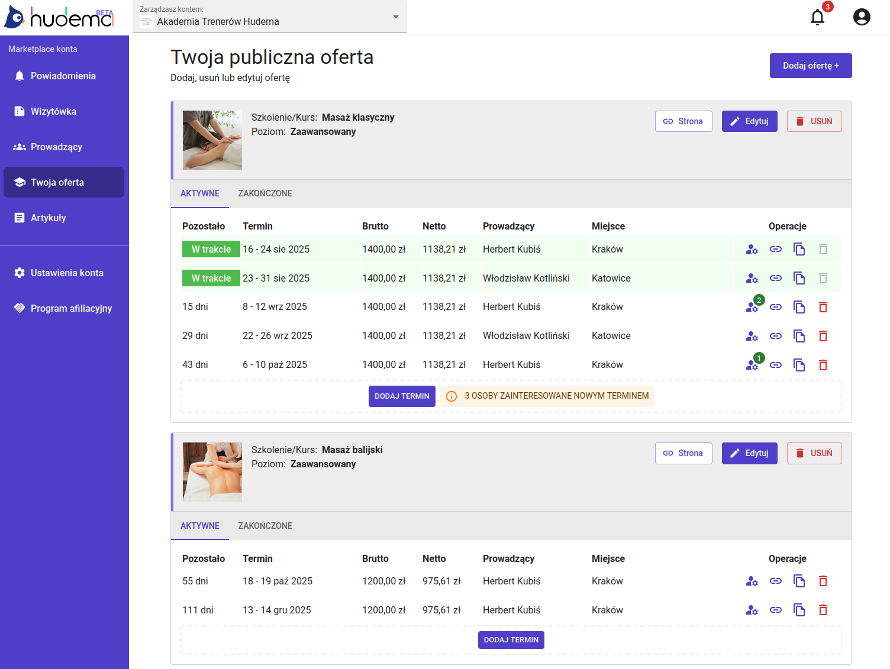Manage participants for 8 - 12 wrz 2025 term

(752, 307)
